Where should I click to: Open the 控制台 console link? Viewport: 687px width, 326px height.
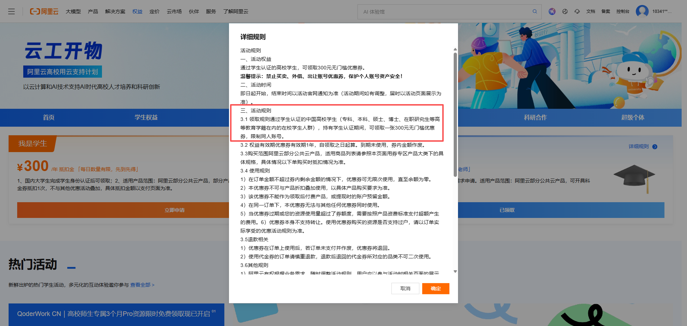(x=623, y=11)
